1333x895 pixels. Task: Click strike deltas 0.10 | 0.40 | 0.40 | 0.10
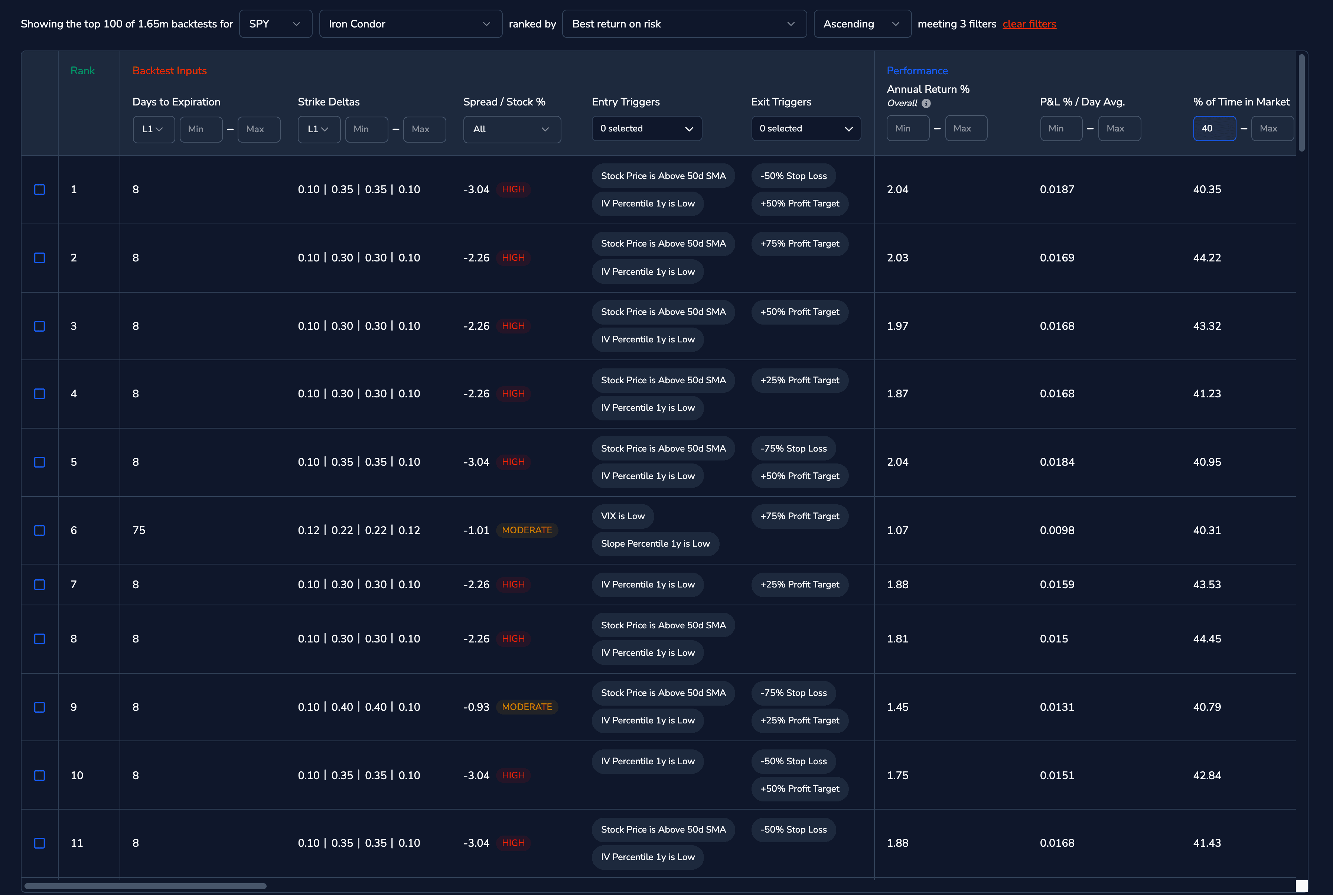tap(359, 707)
